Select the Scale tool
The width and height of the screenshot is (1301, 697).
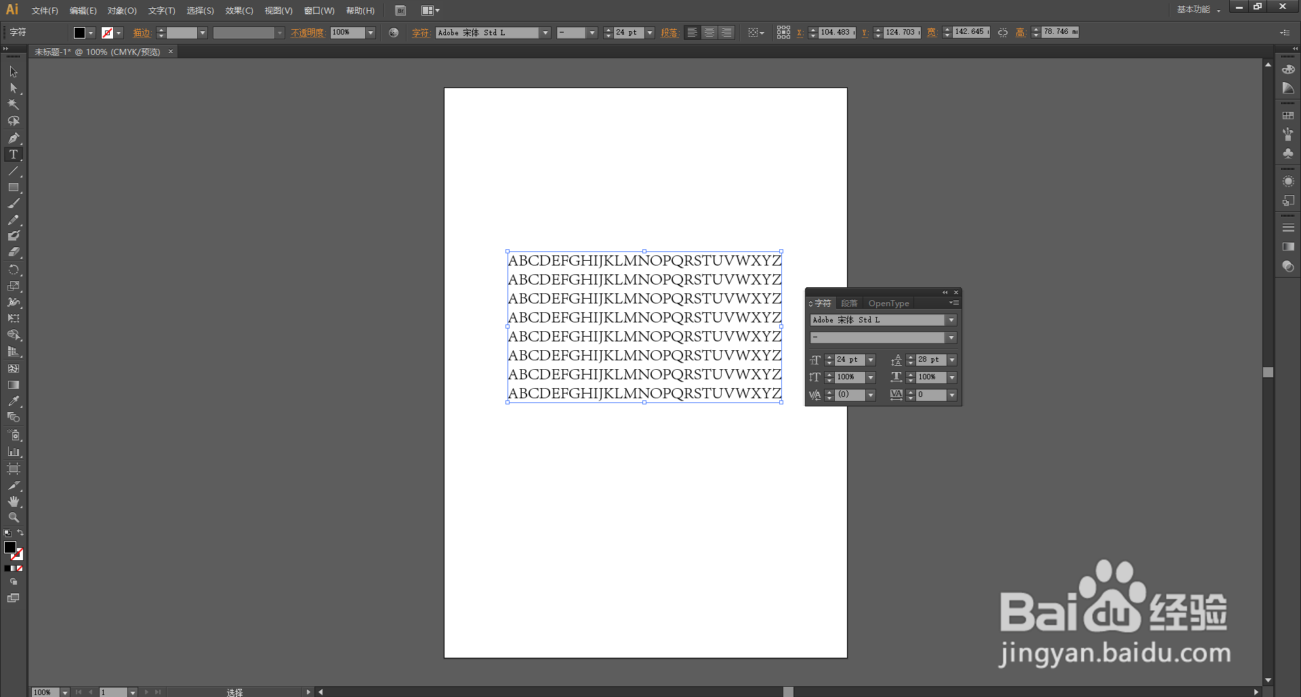pos(14,286)
